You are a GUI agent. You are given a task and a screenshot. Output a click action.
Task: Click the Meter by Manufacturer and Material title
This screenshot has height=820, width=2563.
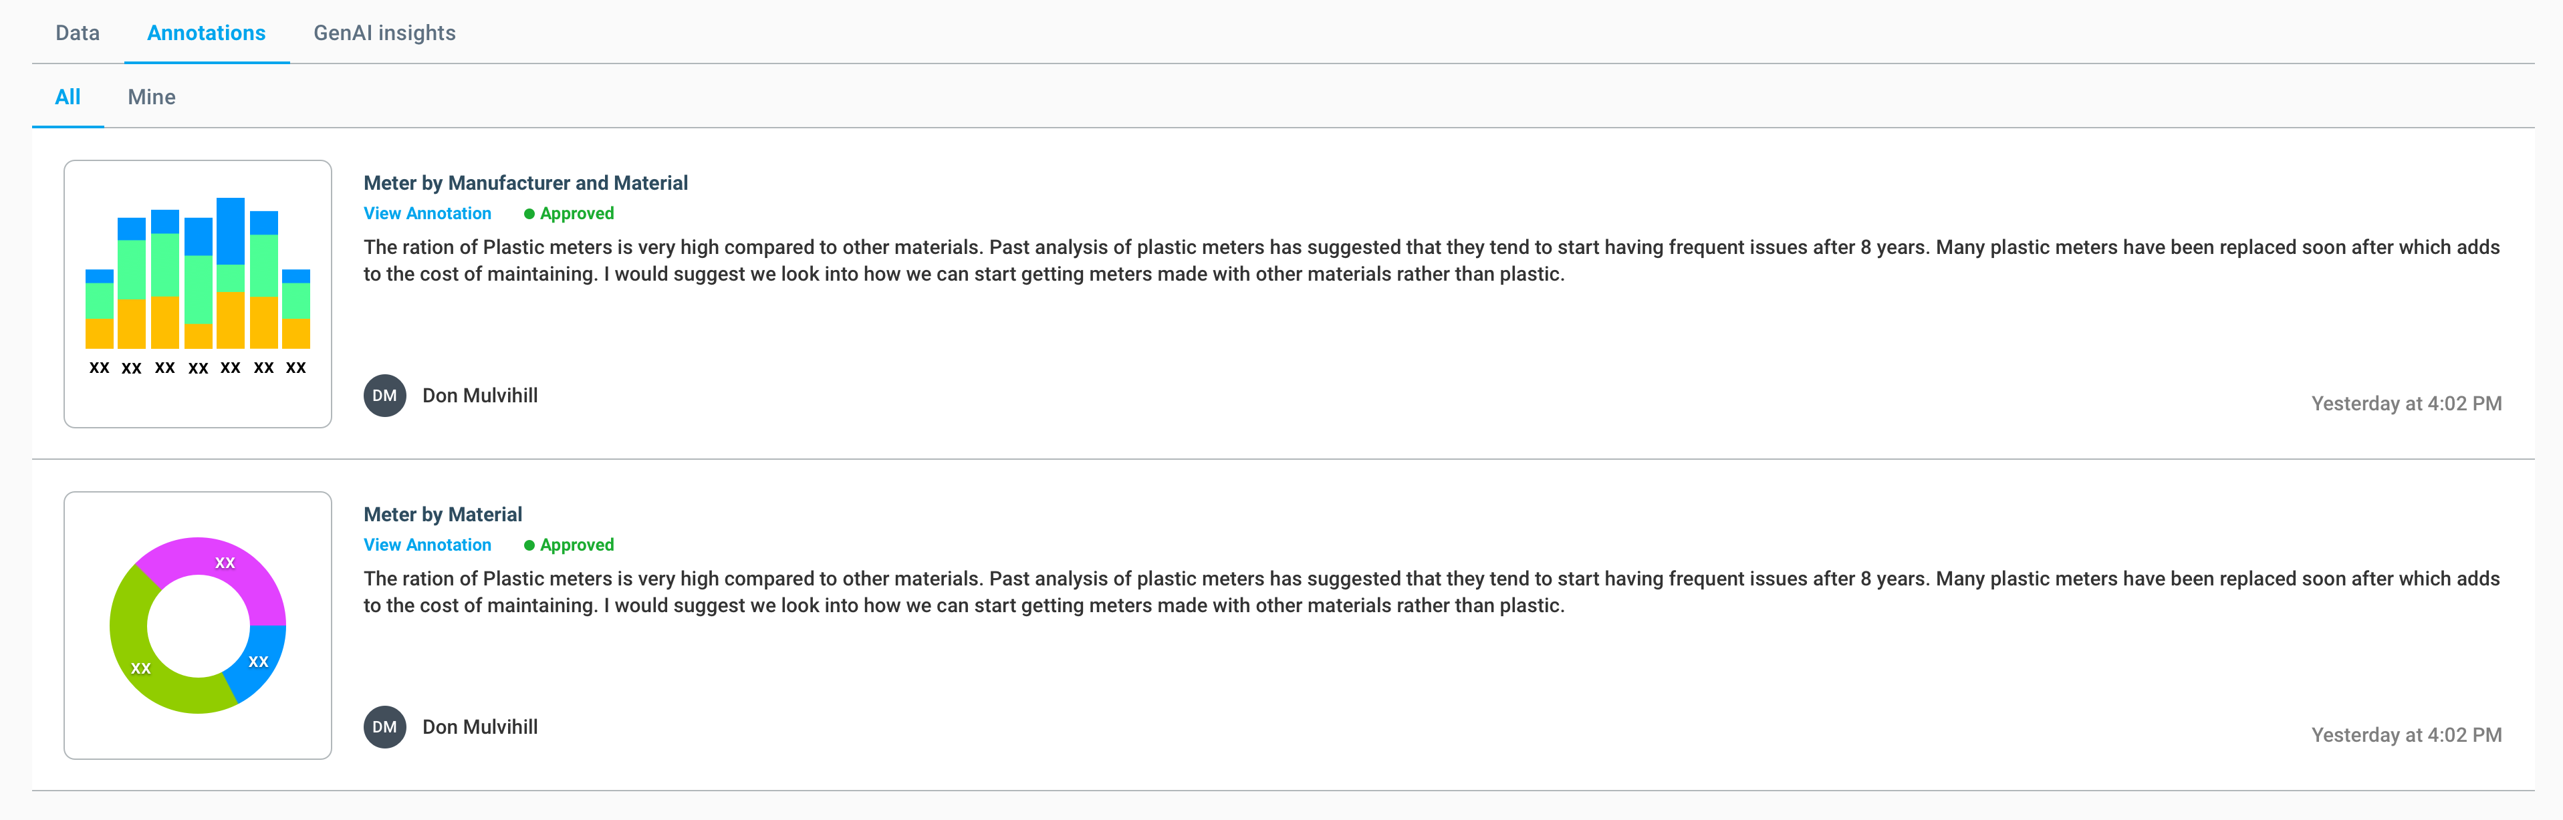point(525,182)
